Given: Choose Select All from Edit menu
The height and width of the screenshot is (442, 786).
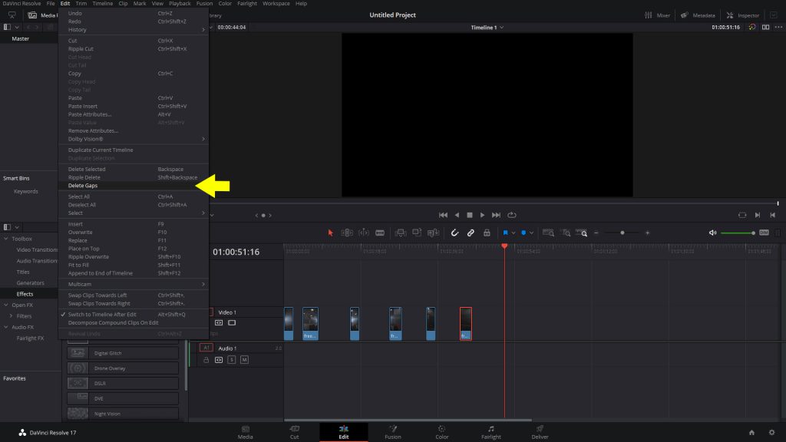Looking at the screenshot, I should 134,196.
